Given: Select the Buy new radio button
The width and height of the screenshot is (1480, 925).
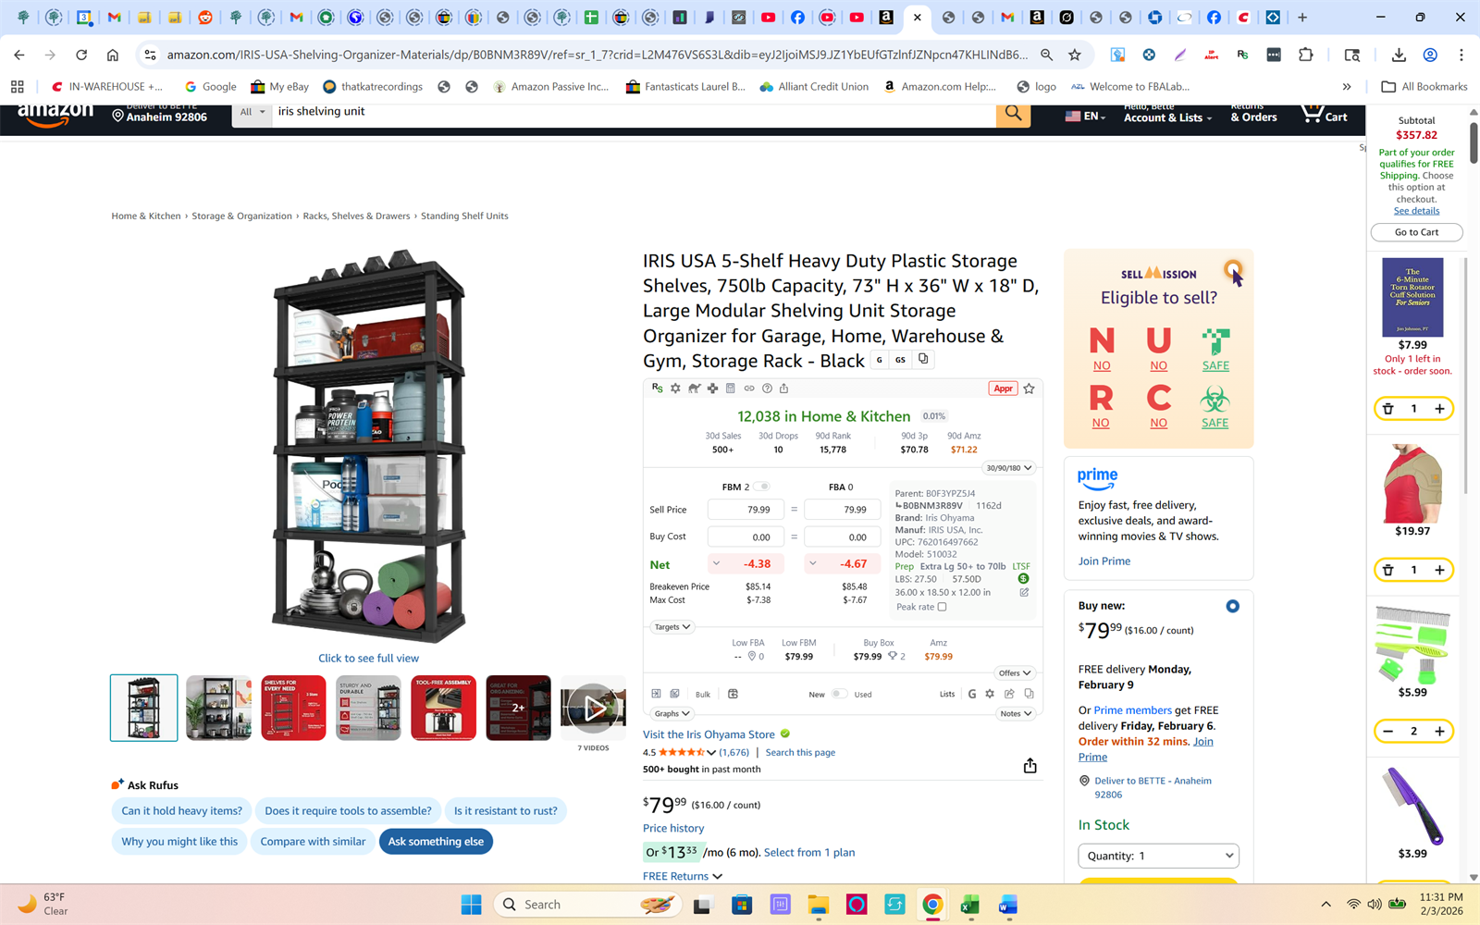Looking at the screenshot, I should [x=1232, y=607].
